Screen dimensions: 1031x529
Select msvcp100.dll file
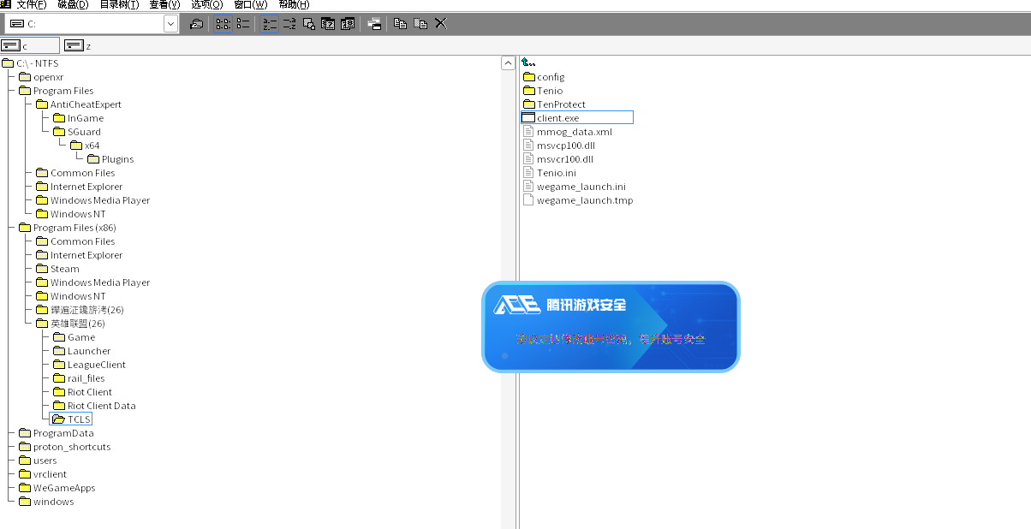(x=558, y=146)
